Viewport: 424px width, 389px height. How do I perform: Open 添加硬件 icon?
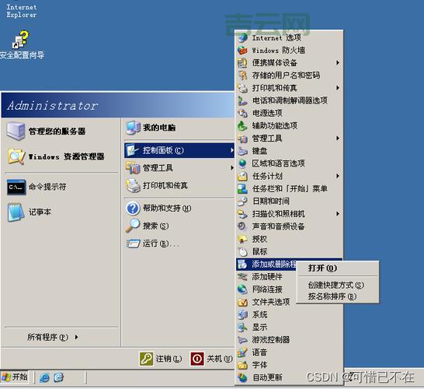pyautogui.click(x=242, y=277)
